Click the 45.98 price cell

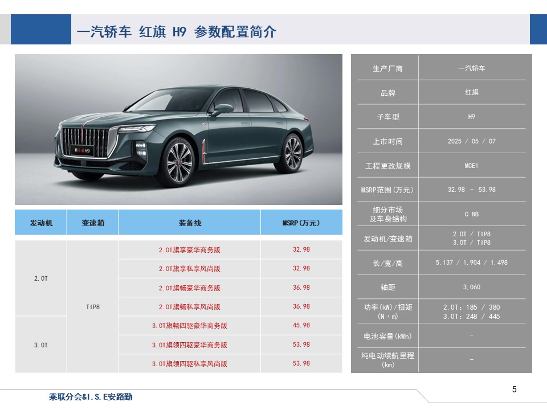[301, 325]
